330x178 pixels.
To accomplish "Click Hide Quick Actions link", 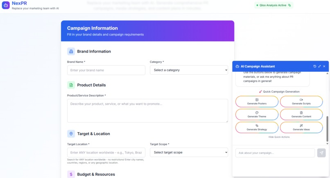I will [279, 137].
